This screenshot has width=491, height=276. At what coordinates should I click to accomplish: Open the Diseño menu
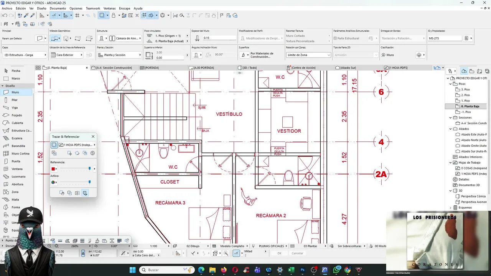(x=41, y=8)
